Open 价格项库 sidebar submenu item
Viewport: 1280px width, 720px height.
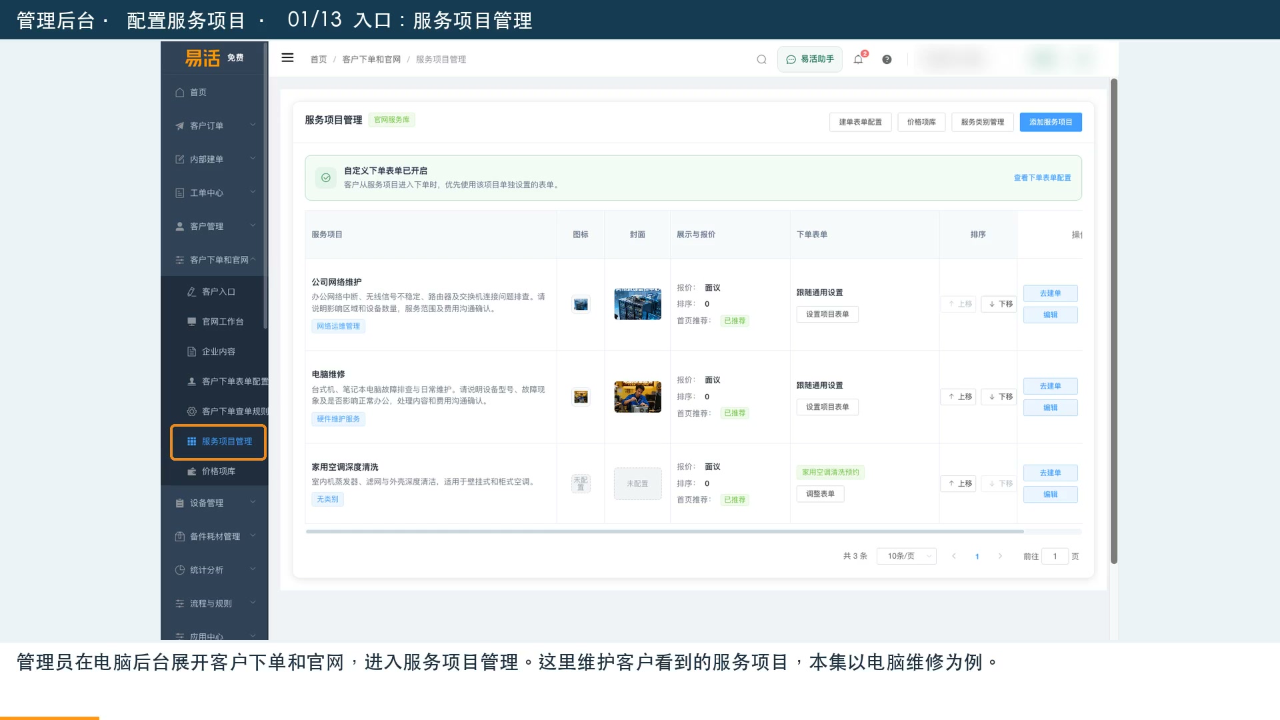click(214, 471)
